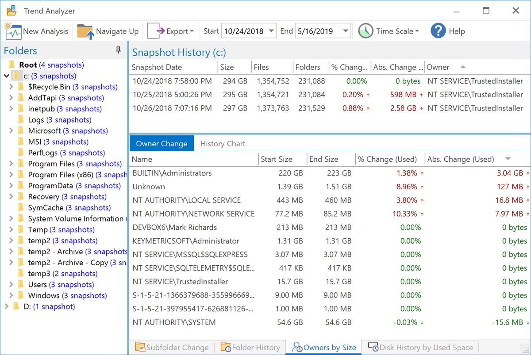This screenshot has height=355, width=531.
Task: Expand the $Recycle.Bin folder node
Action: click(x=12, y=87)
